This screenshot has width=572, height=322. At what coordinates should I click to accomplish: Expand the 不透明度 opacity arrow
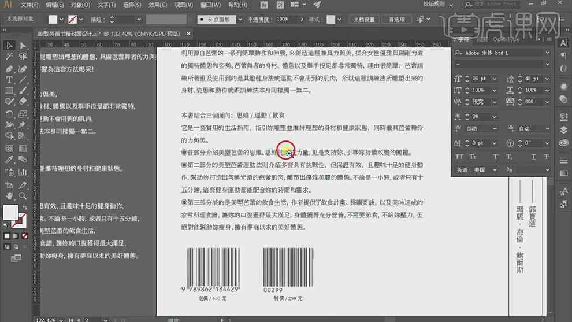(302, 19)
